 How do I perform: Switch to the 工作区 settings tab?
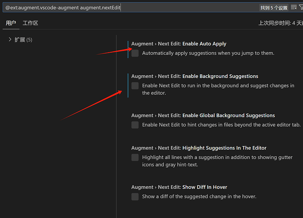pos(30,23)
